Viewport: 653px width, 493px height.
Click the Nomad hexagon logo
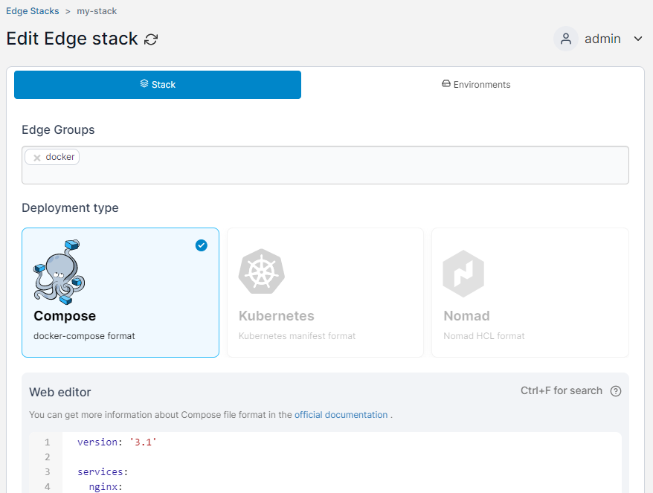[463, 274]
